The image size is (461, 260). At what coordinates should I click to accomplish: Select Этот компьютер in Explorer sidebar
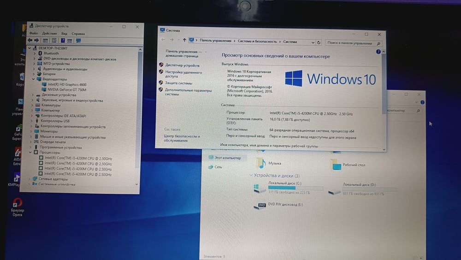click(228, 158)
